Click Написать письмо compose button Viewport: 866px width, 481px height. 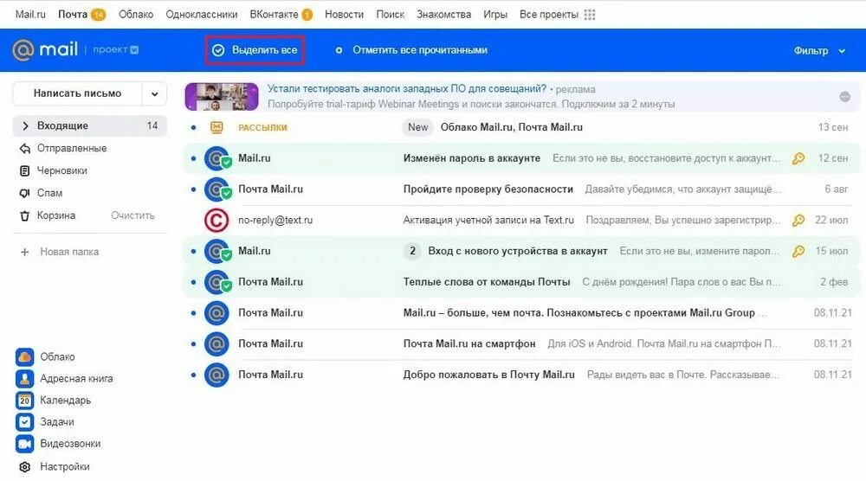(77, 93)
